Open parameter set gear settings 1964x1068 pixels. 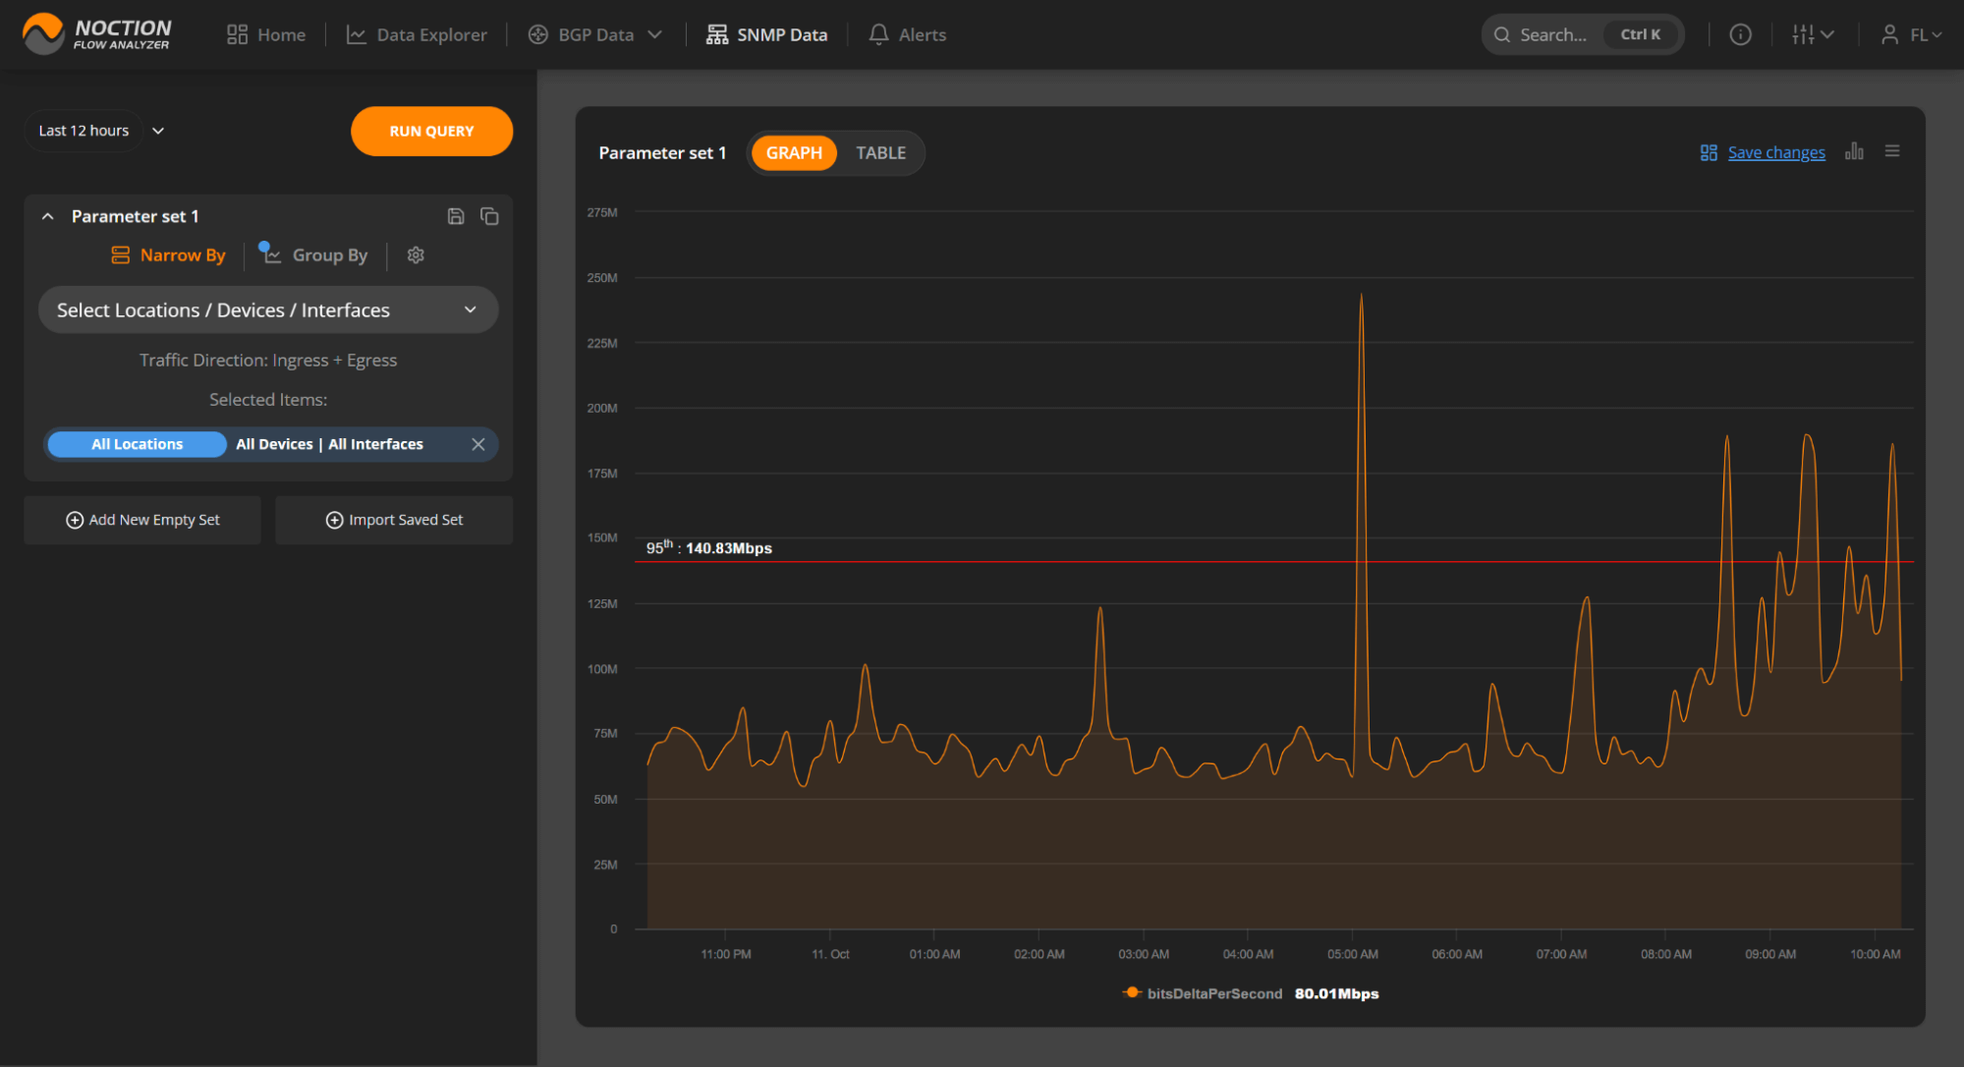(416, 254)
